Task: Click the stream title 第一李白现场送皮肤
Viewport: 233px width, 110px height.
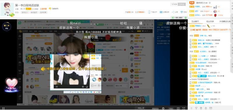Action: [27, 5]
